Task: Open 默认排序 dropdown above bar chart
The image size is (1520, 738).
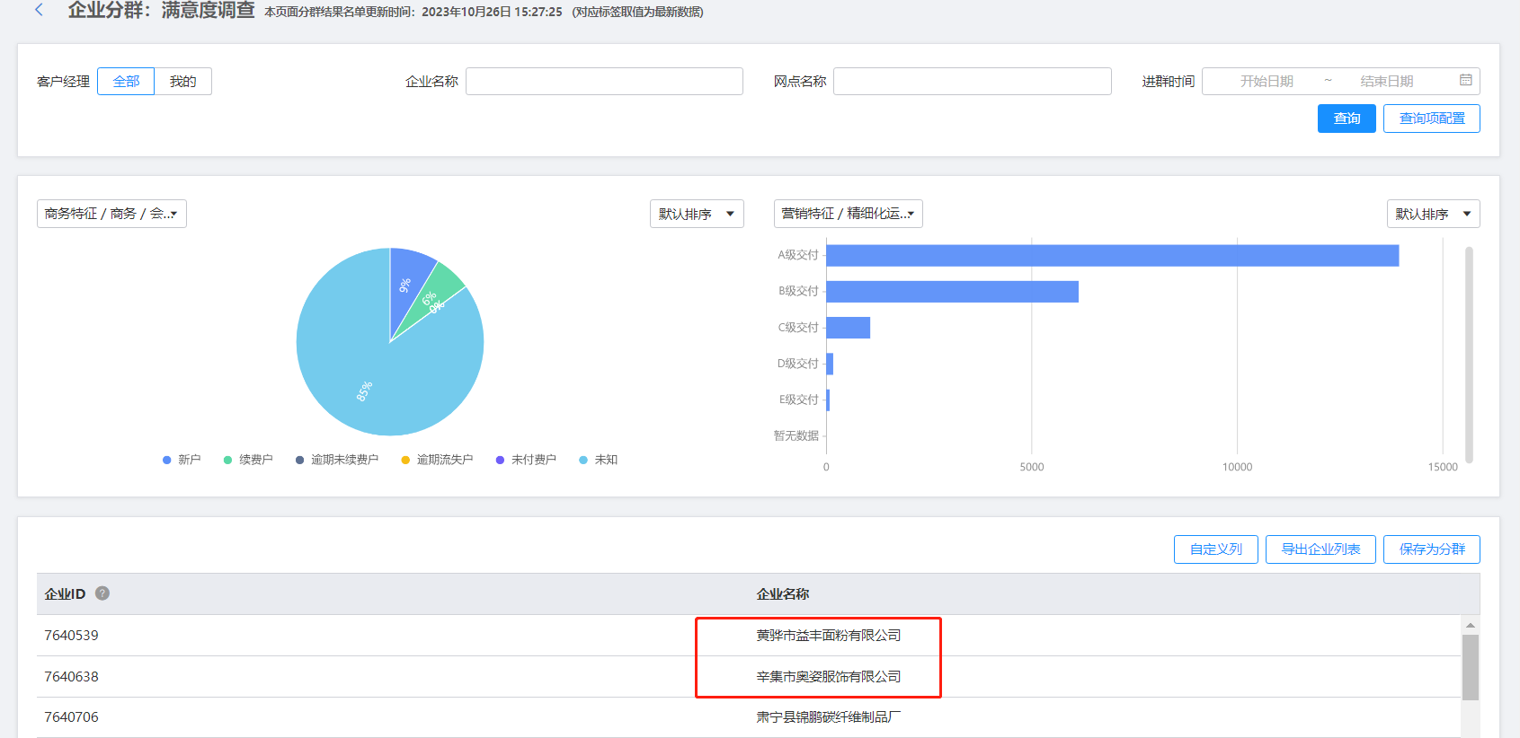Action: 1433,214
